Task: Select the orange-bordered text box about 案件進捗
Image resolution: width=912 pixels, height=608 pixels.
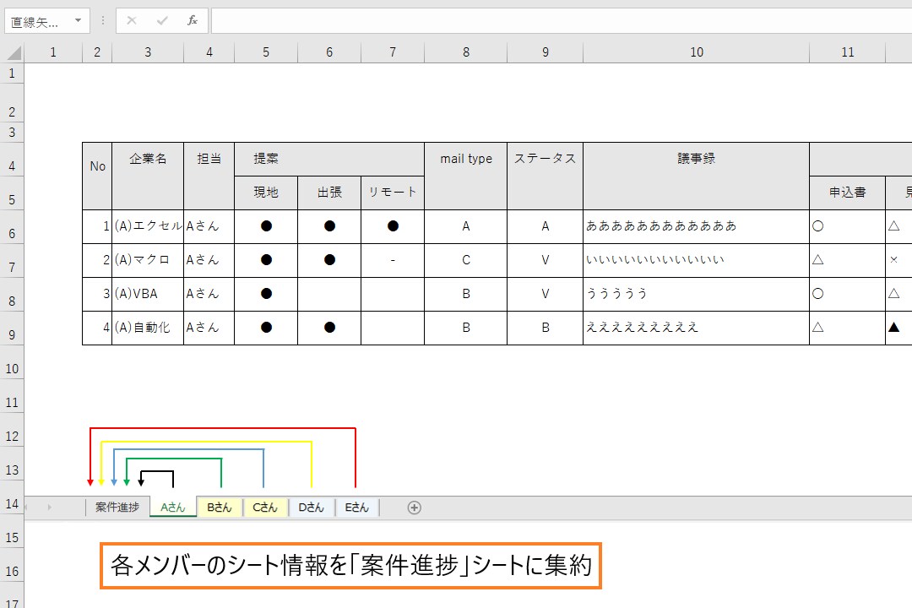Action: (350, 566)
